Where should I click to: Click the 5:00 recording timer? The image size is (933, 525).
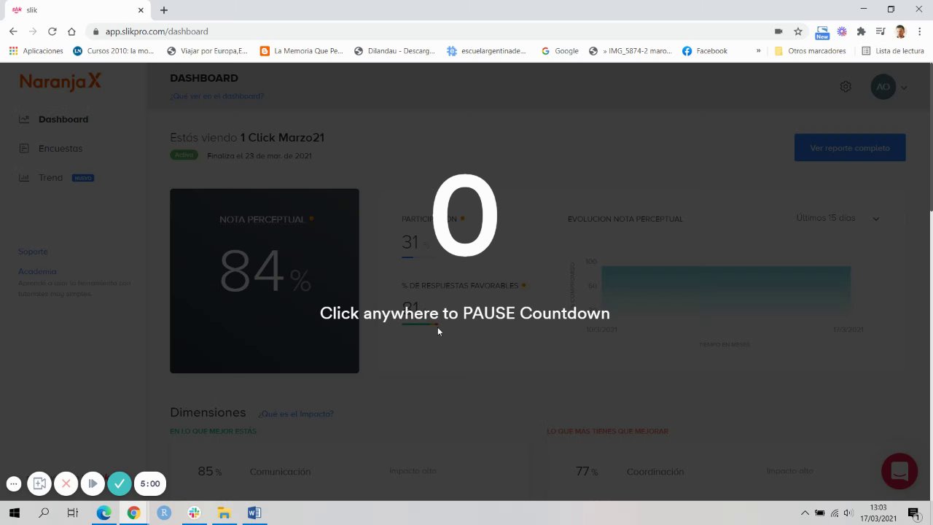click(x=150, y=483)
